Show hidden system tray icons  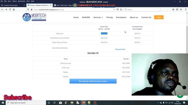coord(158,103)
